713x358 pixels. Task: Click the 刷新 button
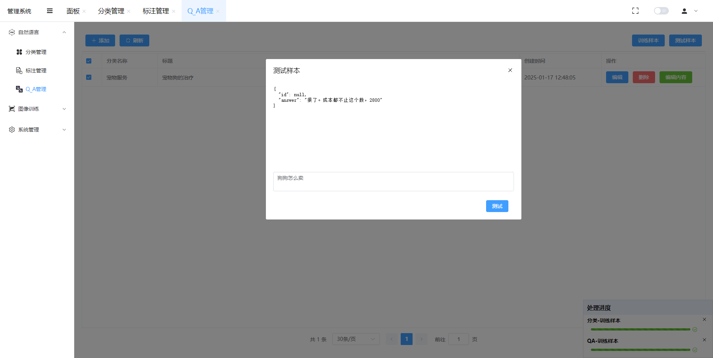click(x=134, y=40)
